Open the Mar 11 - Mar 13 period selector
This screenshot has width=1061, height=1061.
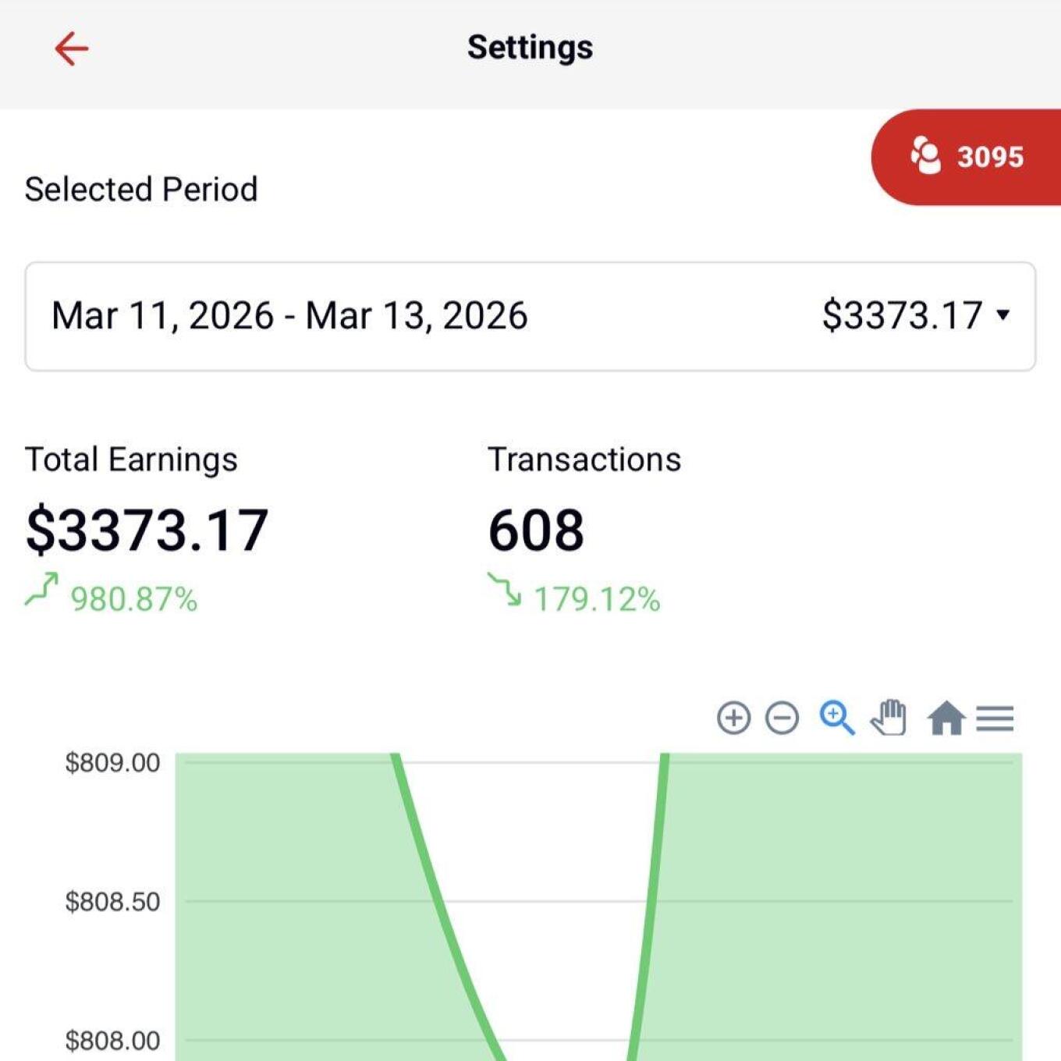(x=289, y=316)
